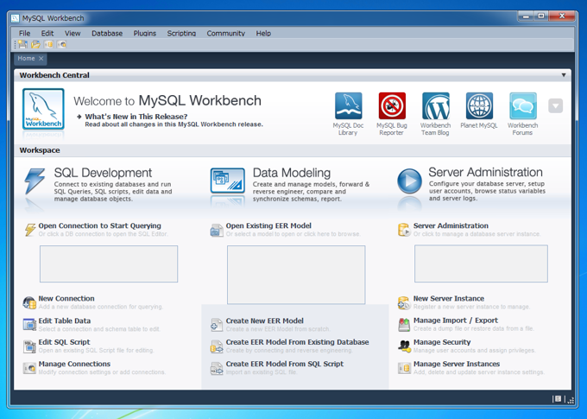Open What's New in This Release link
Screen dimensions: 587x419
click(136, 117)
